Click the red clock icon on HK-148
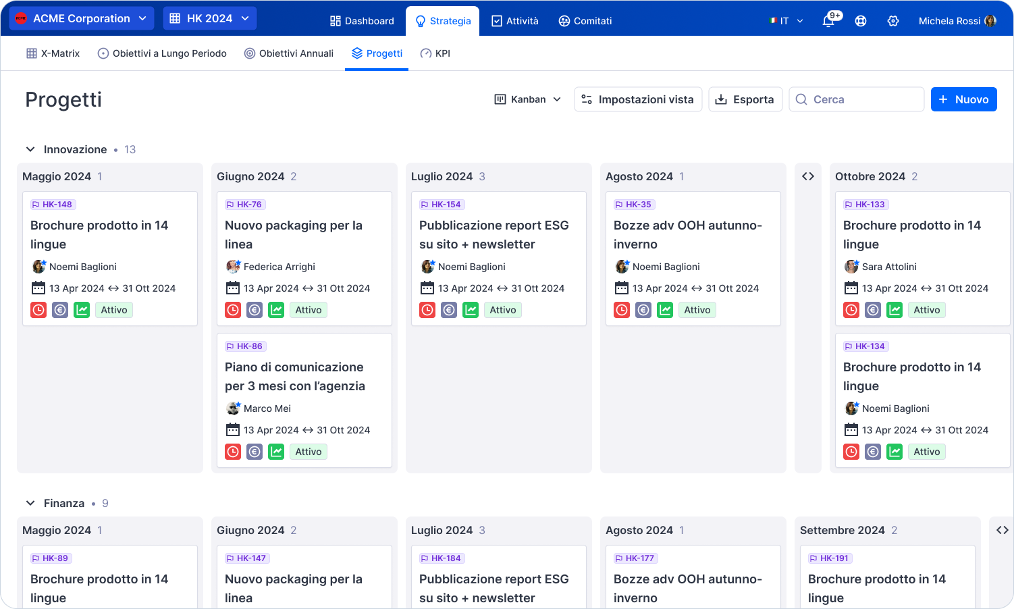1014x609 pixels. pos(39,310)
